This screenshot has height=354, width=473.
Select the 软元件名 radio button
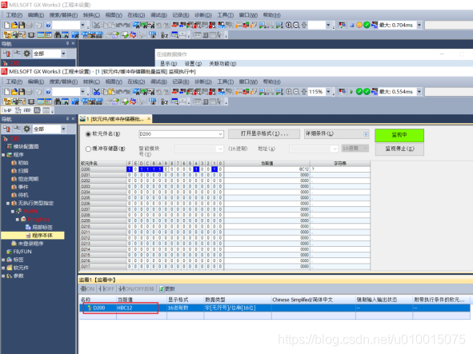(x=88, y=134)
